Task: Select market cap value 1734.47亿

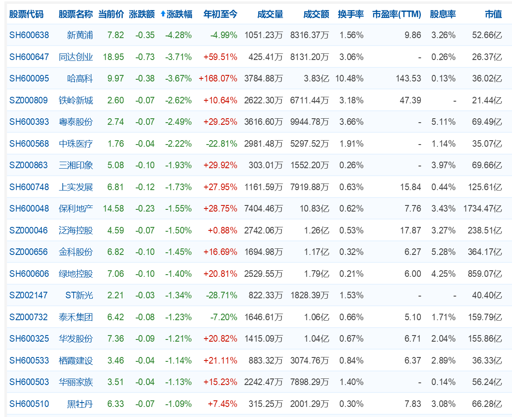Action: pyautogui.click(x=483, y=208)
